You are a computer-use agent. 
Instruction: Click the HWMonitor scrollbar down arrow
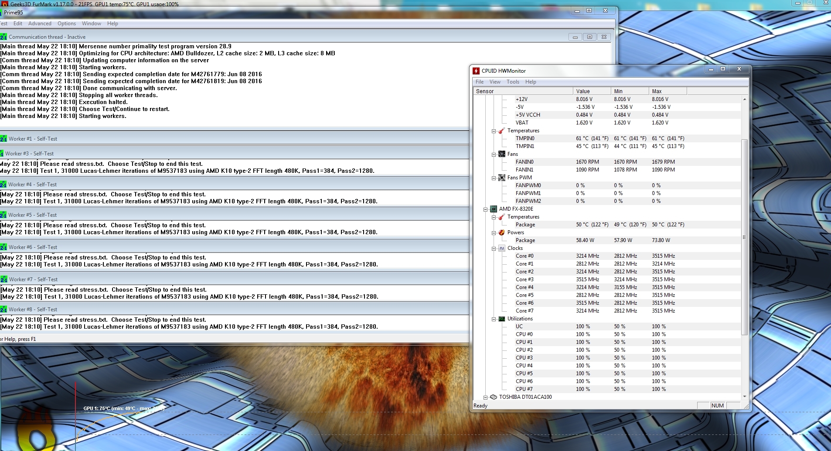pos(745,397)
